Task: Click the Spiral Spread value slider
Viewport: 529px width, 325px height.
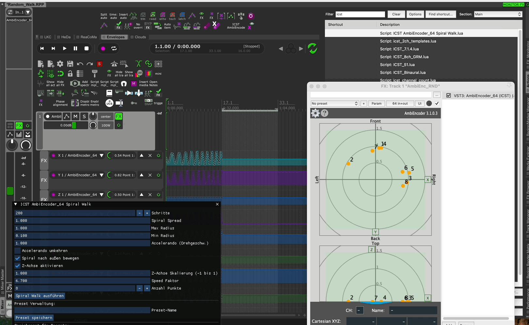Action: tap(82, 221)
